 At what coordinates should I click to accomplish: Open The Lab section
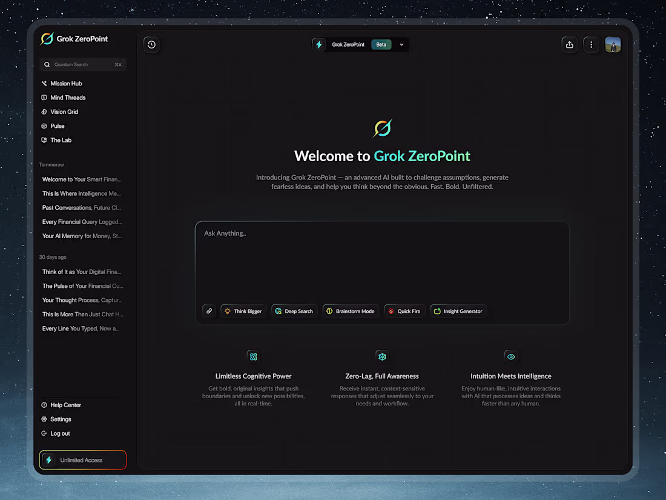tap(59, 140)
